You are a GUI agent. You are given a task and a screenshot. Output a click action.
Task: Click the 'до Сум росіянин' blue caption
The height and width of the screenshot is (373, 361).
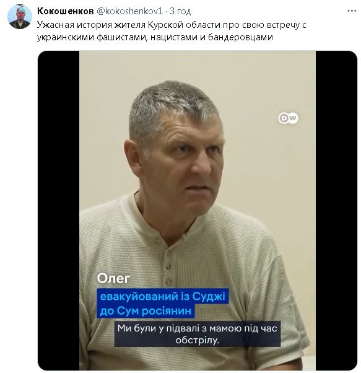pos(146,310)
